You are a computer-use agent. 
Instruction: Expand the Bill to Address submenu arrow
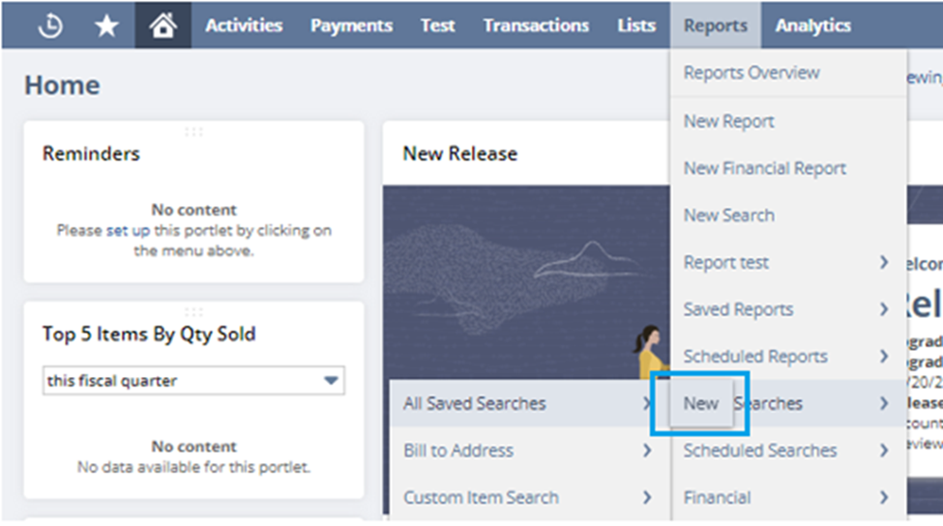646,451
